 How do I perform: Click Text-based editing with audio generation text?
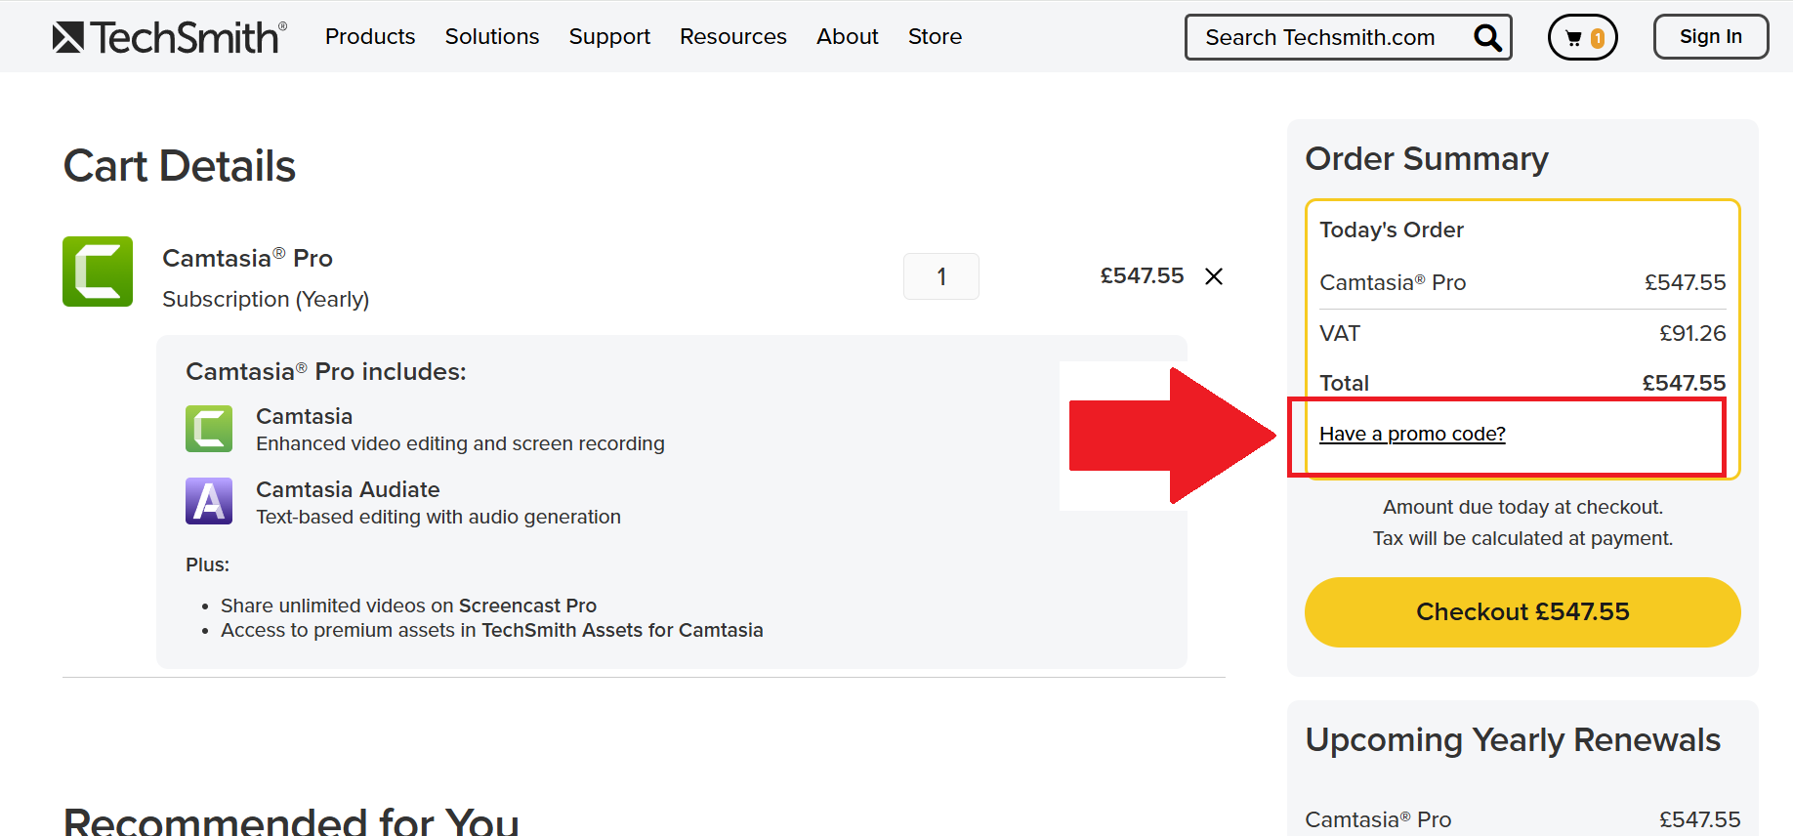438,517
